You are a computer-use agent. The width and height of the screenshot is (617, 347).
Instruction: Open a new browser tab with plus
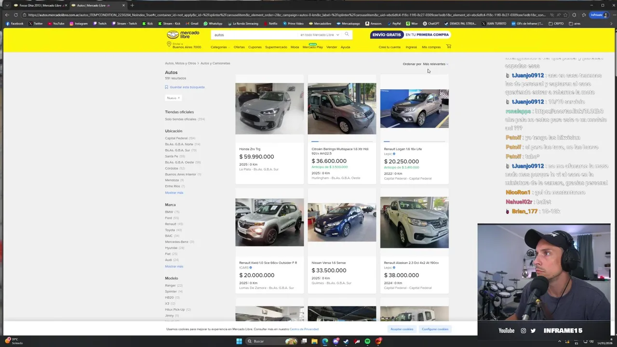pyautogui.click(x=132, y=5)
